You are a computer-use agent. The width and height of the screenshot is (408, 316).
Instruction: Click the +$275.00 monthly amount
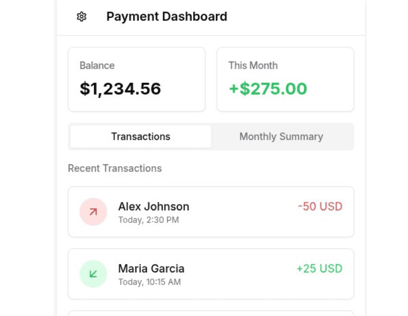tap(268, 89)
